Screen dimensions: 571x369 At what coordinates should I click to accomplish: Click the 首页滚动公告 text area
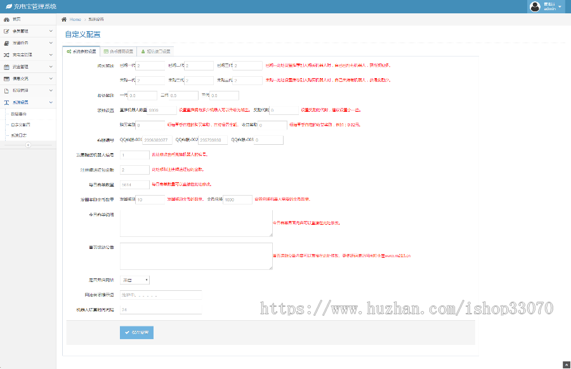pyautogui.click(x=196, y=257)
